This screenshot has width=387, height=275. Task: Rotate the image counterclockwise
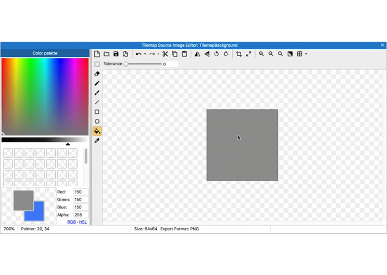(217, 54)
